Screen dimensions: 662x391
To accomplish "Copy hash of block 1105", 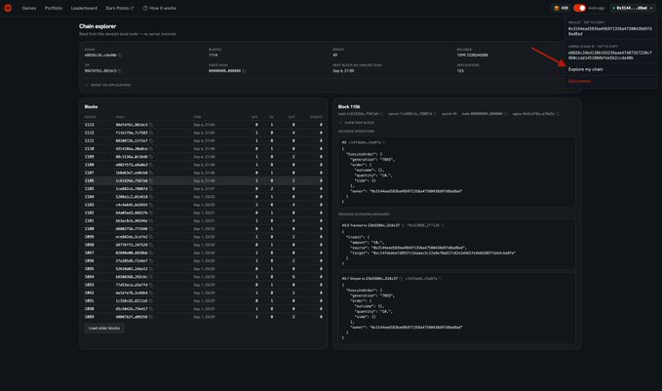I will pos(151,189).
